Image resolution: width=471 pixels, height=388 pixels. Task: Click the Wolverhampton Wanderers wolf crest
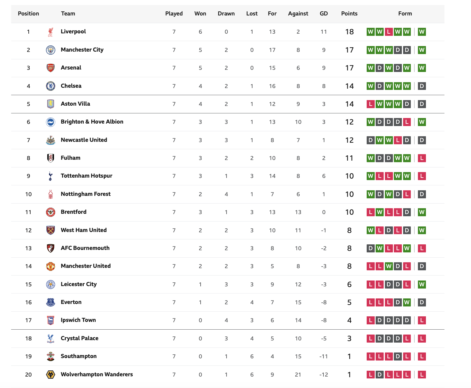[51, 374]
